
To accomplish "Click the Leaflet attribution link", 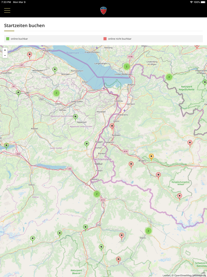I will click(166, 276).
